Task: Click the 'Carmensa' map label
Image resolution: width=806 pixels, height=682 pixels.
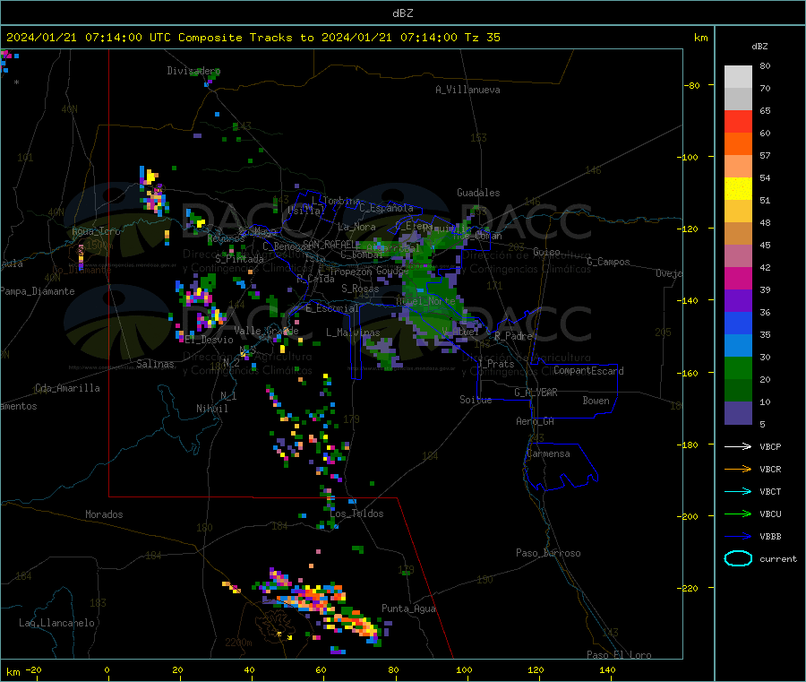Action: [548, 453]
